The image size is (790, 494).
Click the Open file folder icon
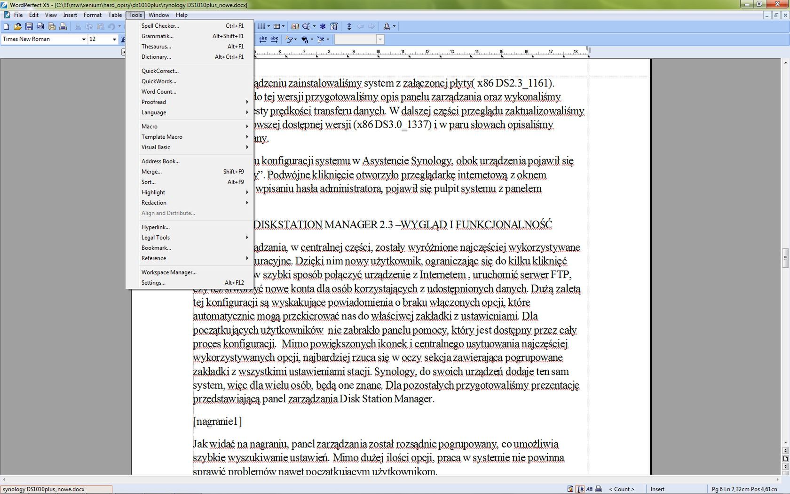[18, 26]
